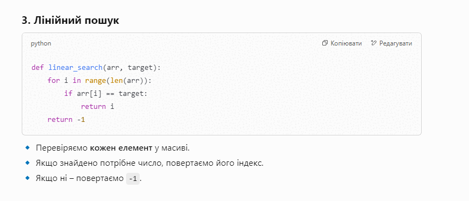Image resolution: width=469 pixels, height=201 pixels.
Task: Click the bold text 'кожен елемент'
Action: 121,148
